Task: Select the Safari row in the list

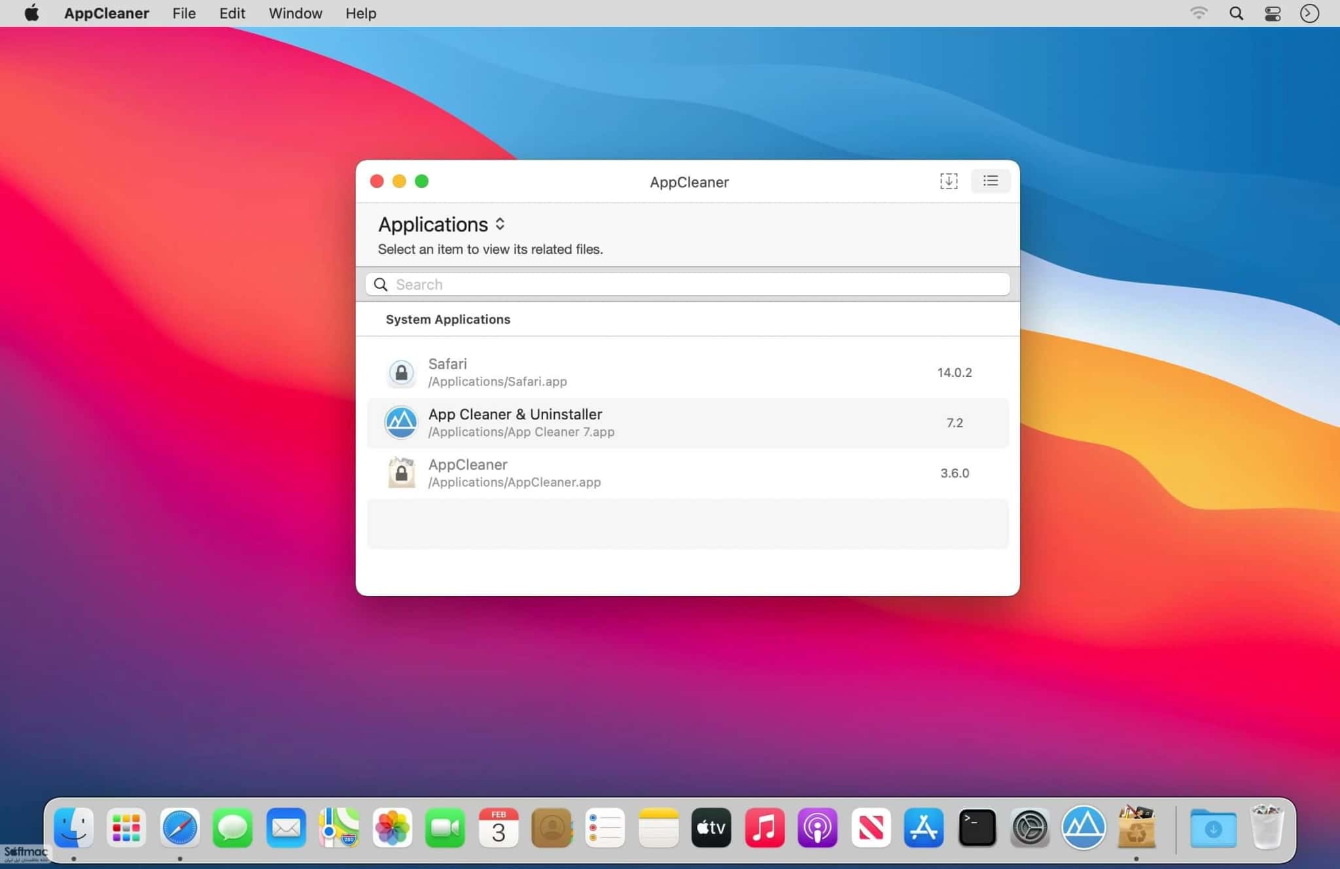Action: point(688,372)
